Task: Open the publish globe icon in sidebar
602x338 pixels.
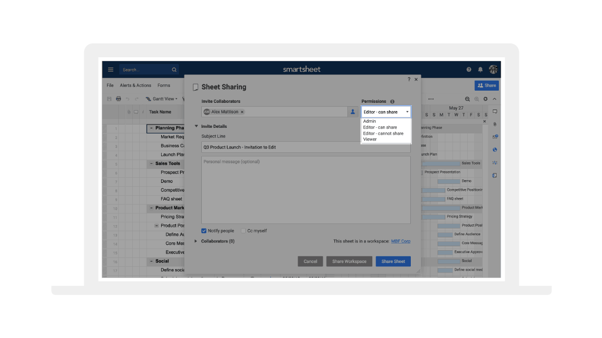Action: 494,150
